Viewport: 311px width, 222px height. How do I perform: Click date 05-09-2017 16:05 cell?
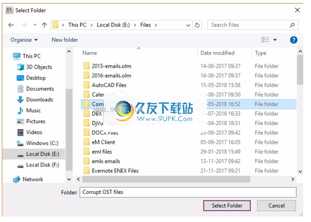[220, 142]
